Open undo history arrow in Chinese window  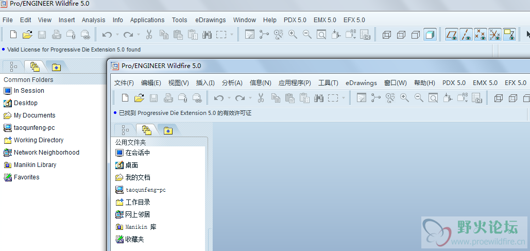point(229,98)
